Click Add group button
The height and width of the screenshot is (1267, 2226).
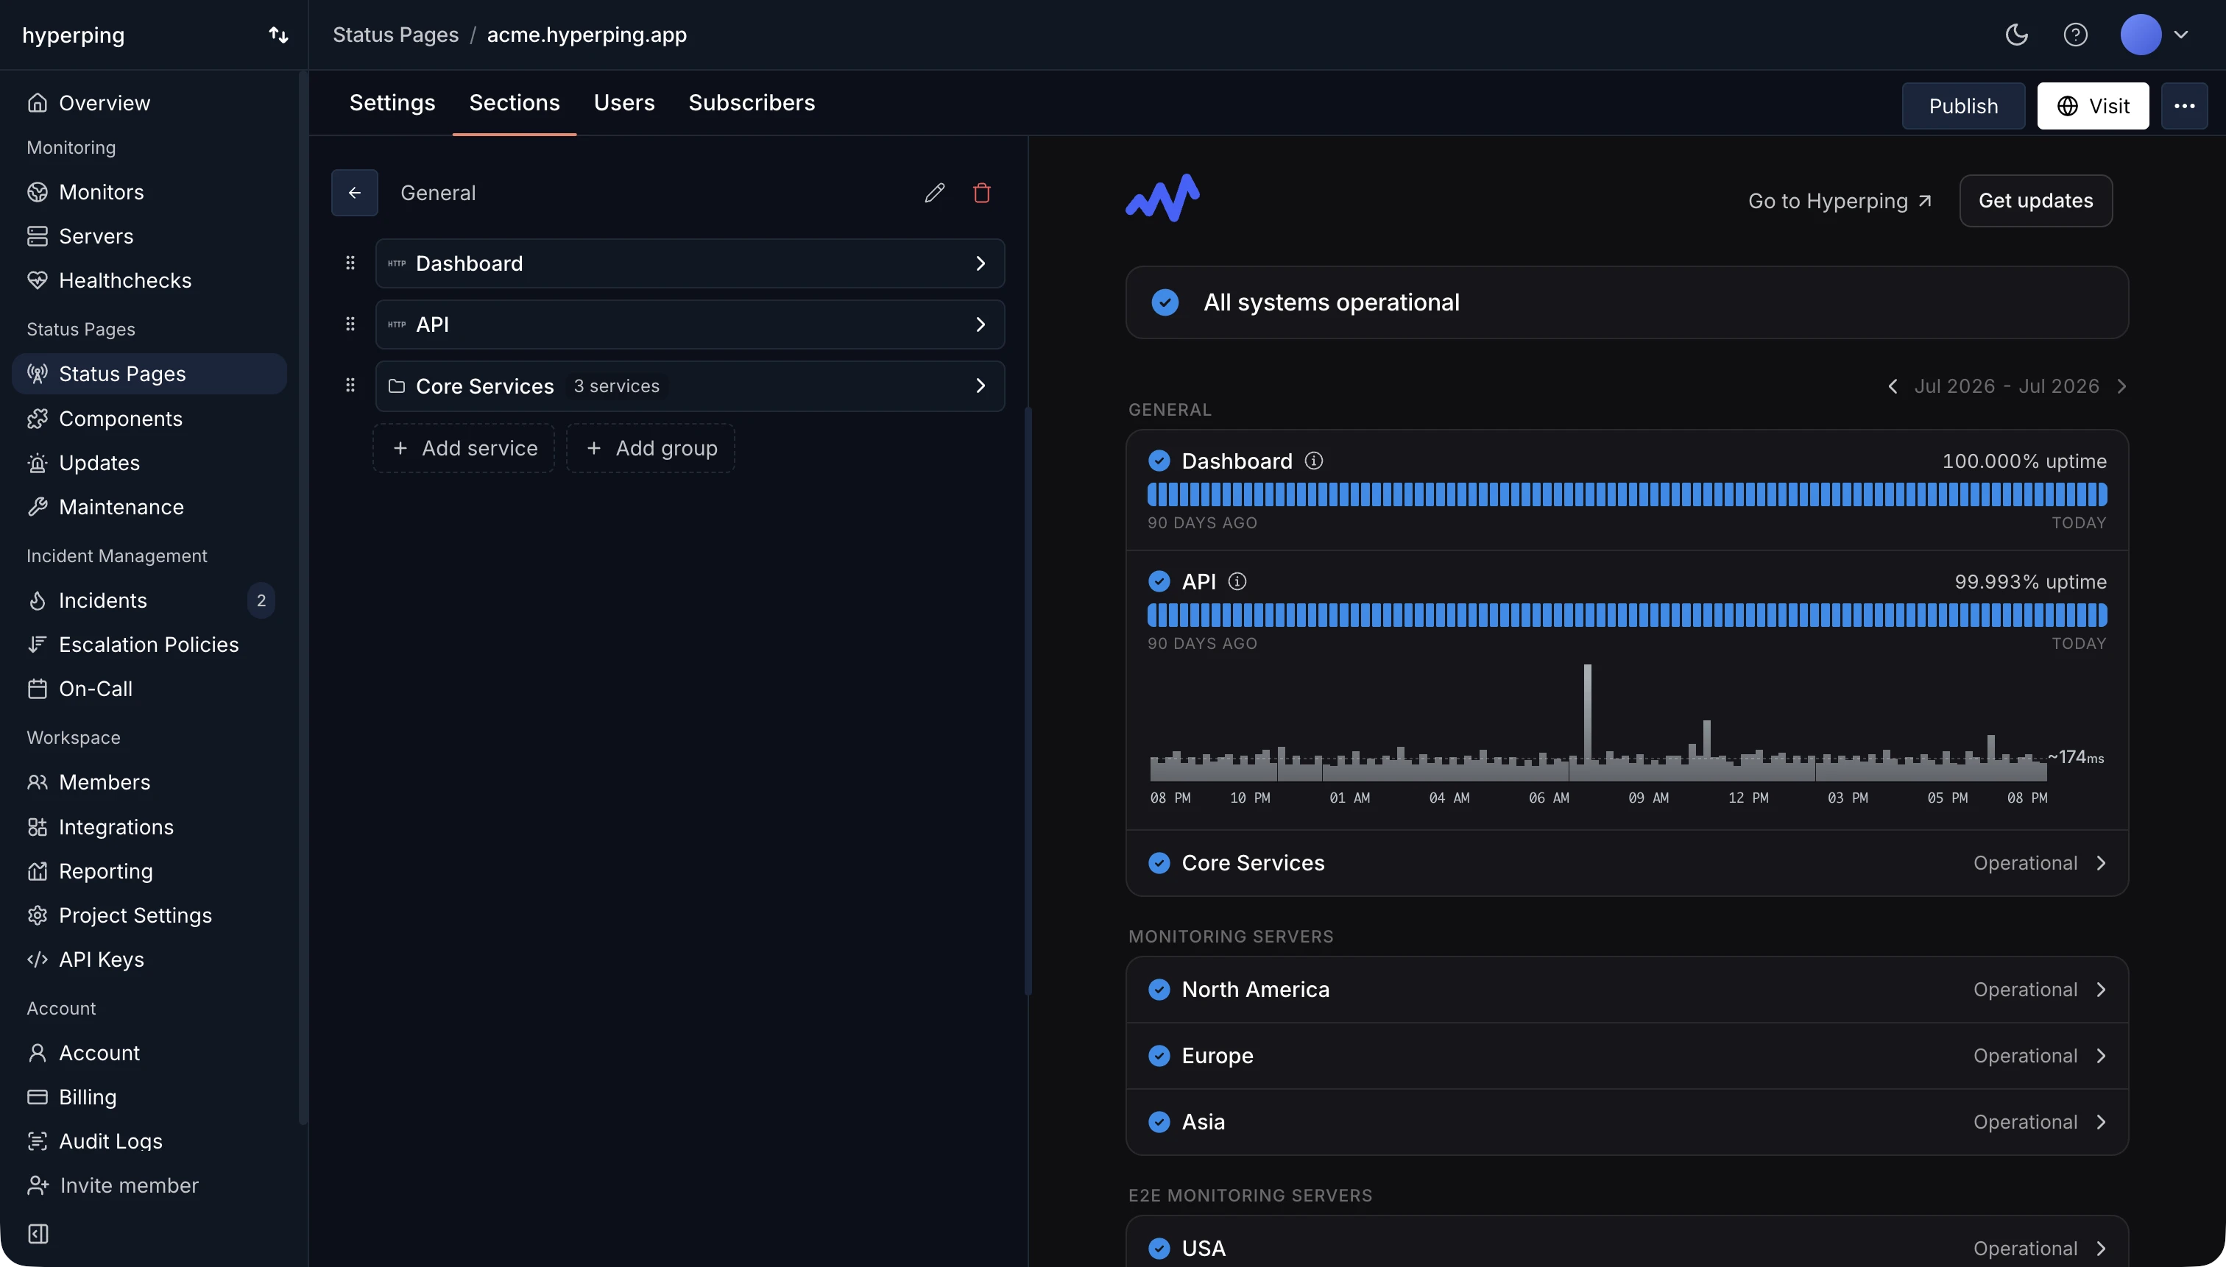pyautogui.click(x=650, y=448)
